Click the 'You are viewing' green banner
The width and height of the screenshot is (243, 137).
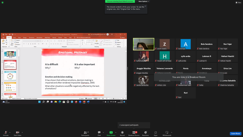point(120,2)
